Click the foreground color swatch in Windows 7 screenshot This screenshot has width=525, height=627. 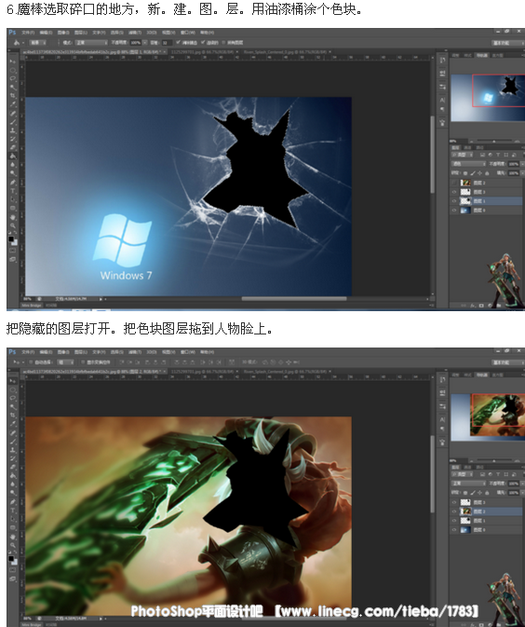[11, 239]
